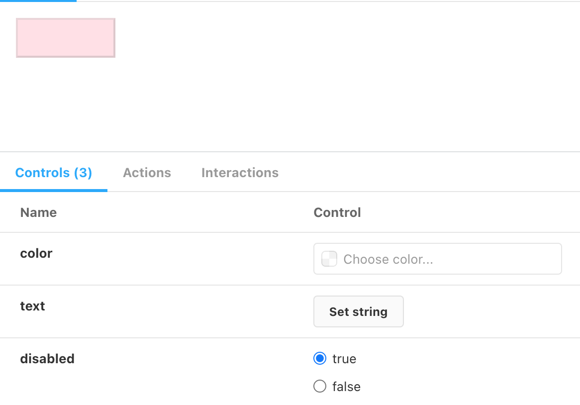Click the Control column header
This screenshot has width=580, height=405.
coord(337,212)
